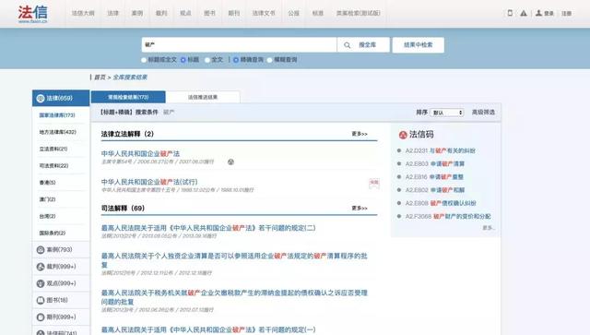The image size is (590, 335).
Task: Select 澳门(2) in sidebar
Action: (x=47, y=199)
